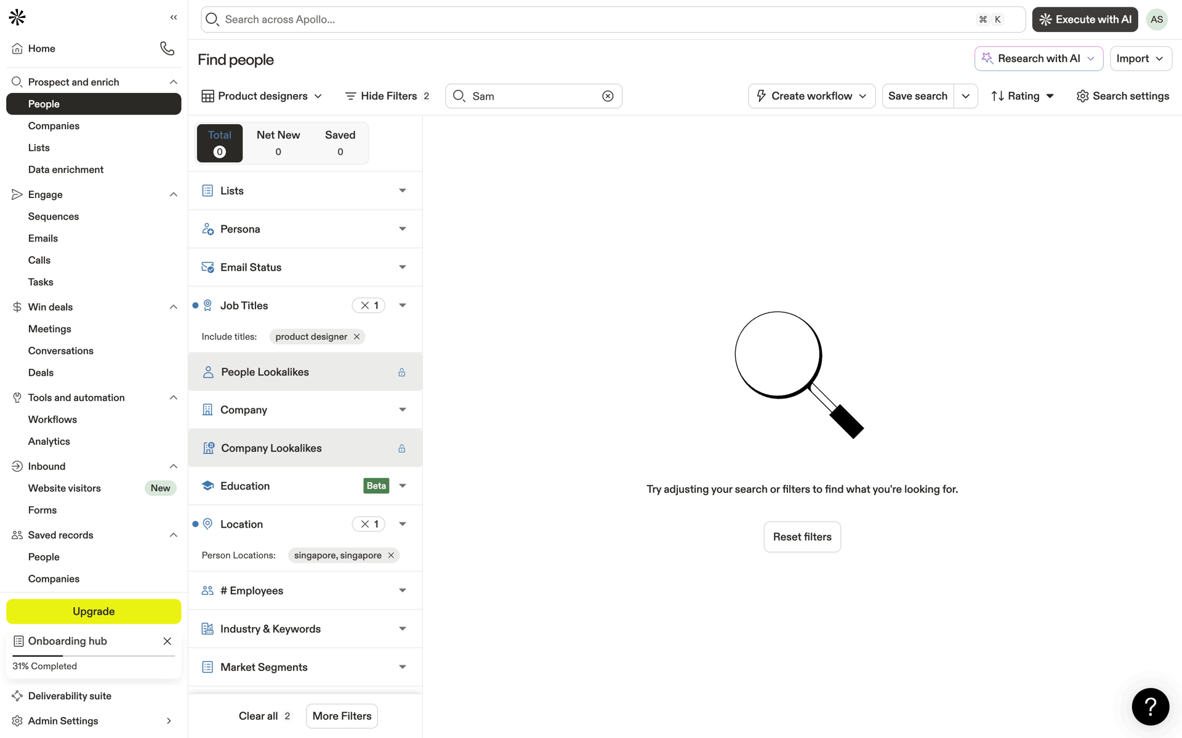Viewport: 1182px width, 738px height.
Task: Expand the Company filter arrow
Action: click(403, 410)
